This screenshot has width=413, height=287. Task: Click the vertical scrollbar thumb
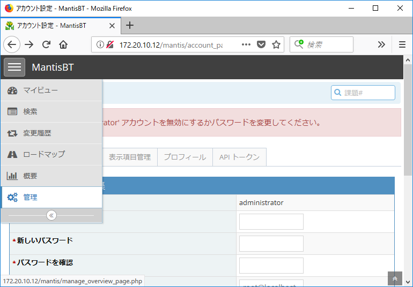point(408,120)
